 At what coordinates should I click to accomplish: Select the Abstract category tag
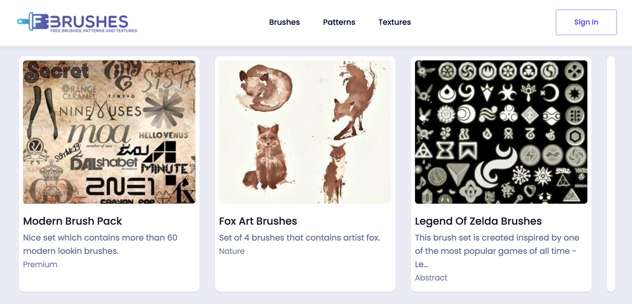tap(431, 278)
